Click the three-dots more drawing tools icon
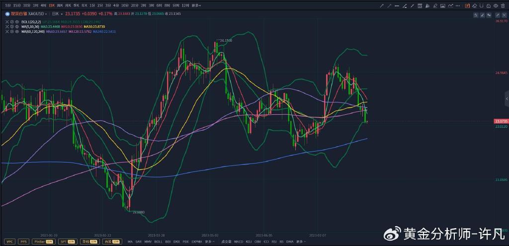Screen dimensions: 509x246 (x=458, y=5)
